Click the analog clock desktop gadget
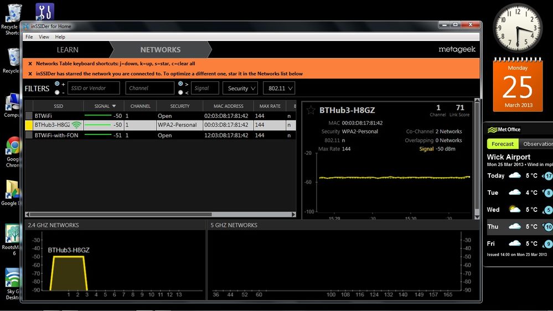 pyautogui.click(x=518, y=28)
